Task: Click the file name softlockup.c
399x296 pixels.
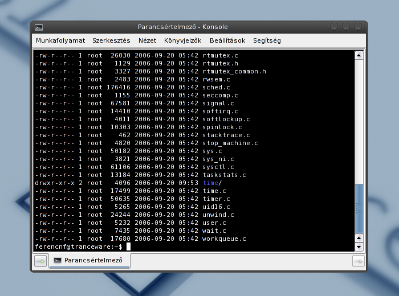Action: pos(226,119)
